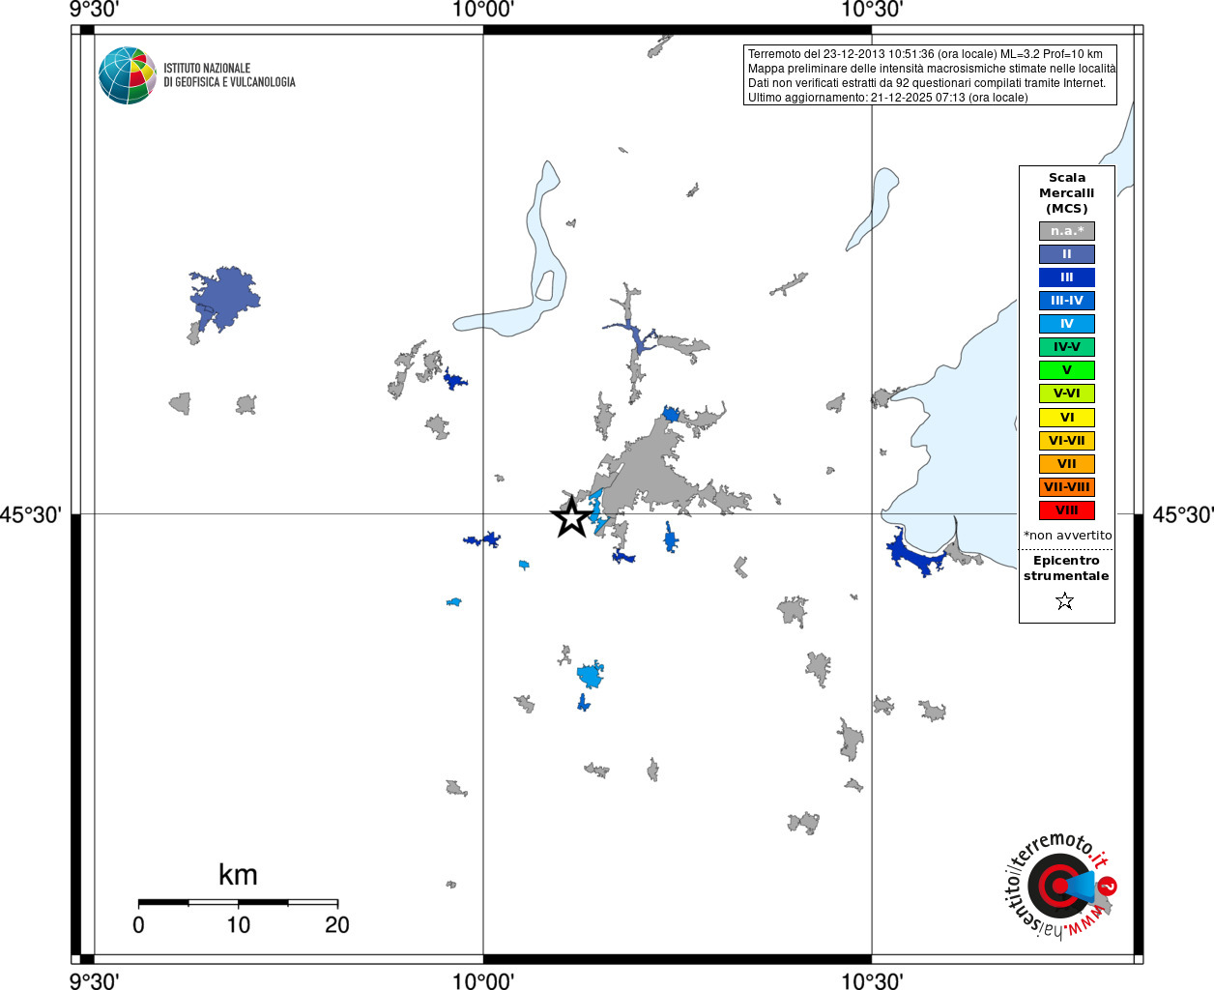Click the star icon in the legend
This screenshot has width=1214, height=990.
[x=1065, y=601]
